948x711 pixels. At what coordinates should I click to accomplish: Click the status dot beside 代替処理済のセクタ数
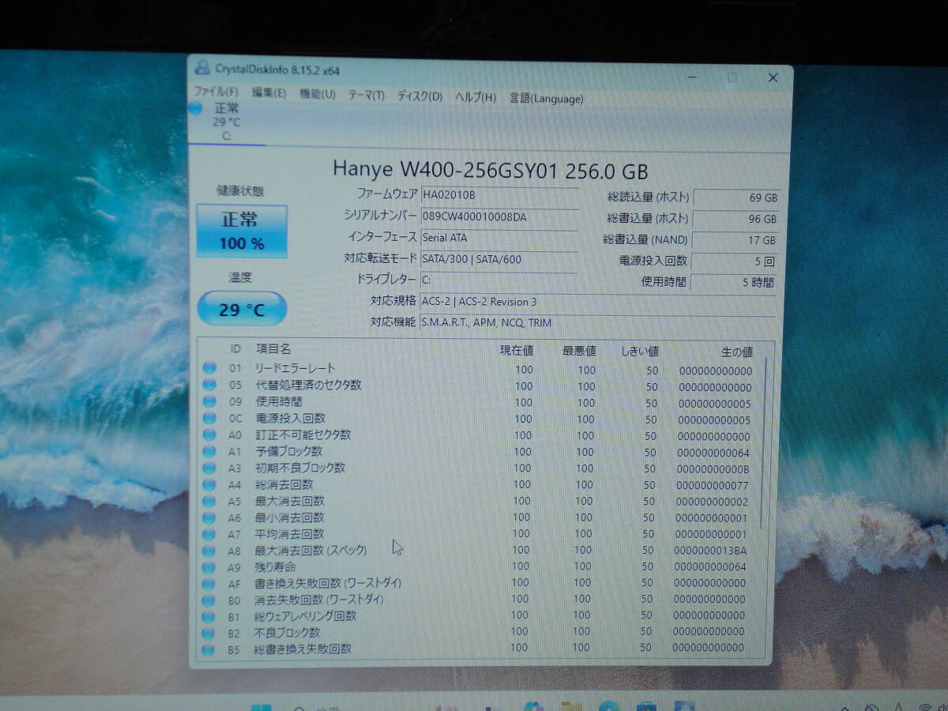point(209,386)
